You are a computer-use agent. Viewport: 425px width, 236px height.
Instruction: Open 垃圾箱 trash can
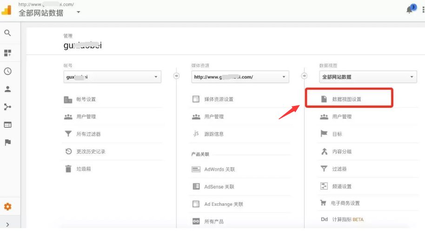[x=84, y=169]
